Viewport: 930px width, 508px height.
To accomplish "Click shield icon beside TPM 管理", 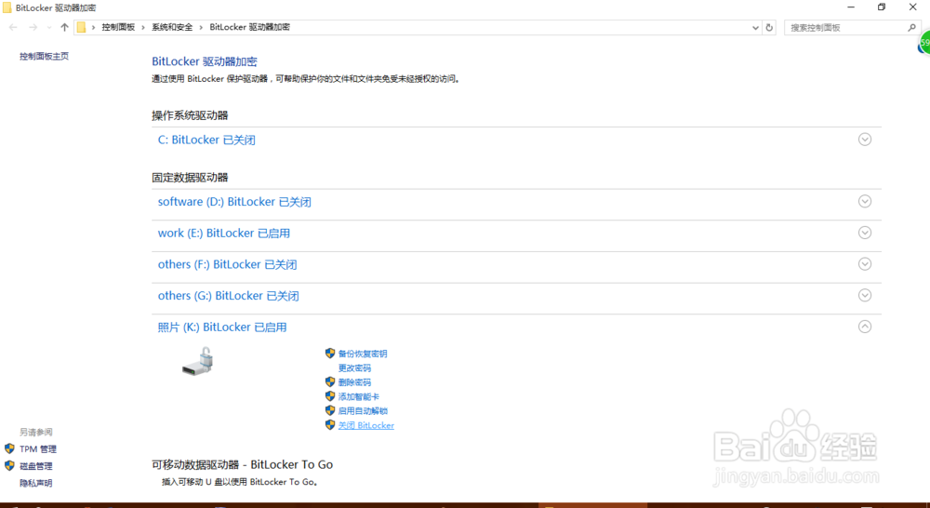I will tap(9, 448).
